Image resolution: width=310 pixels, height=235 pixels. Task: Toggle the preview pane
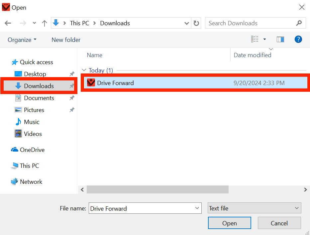coord(280,39)
